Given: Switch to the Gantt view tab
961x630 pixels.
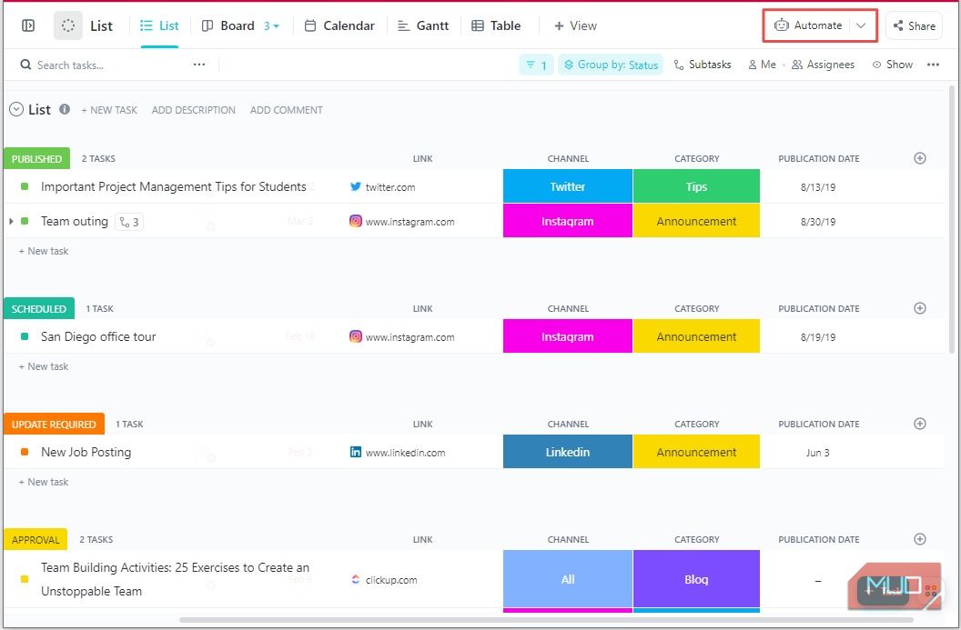Looking at the screenshot, I should tap(423, 25).
